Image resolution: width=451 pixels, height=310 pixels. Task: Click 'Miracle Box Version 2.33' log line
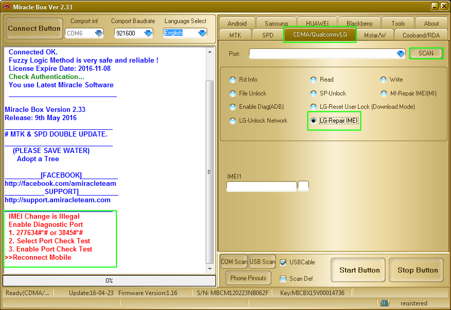(45, 110)
